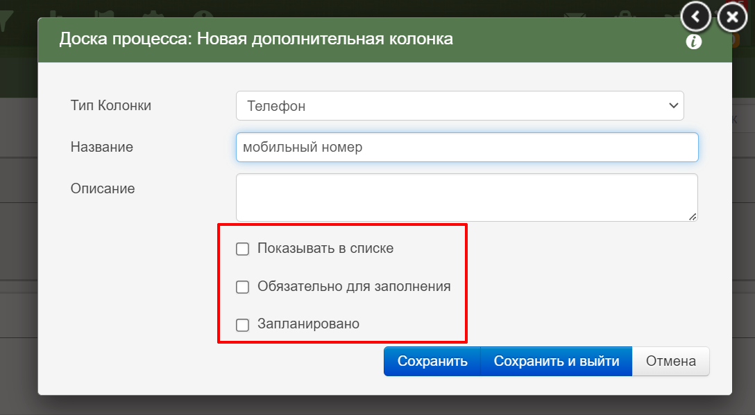This screenshot has height=415, width=755.
Task: Open the Тип Колонки dropdown
Action: tap(460, 106)
